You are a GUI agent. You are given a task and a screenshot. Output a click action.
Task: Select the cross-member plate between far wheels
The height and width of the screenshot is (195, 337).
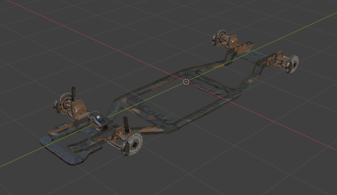[x=253, y=57]
